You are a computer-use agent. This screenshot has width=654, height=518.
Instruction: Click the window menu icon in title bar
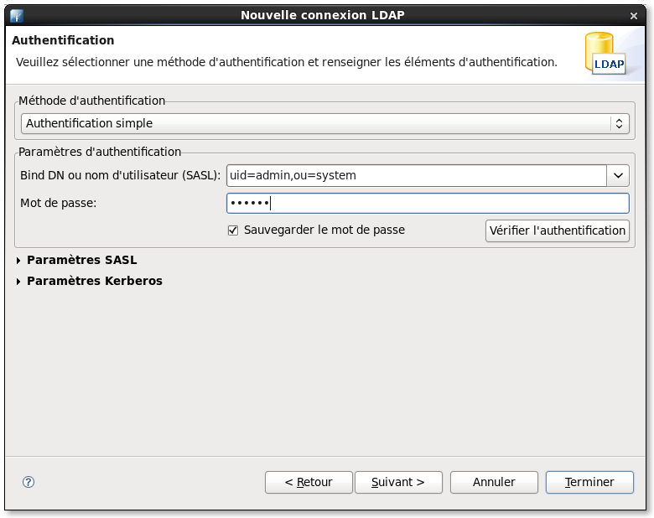click(x=16, y=15)
